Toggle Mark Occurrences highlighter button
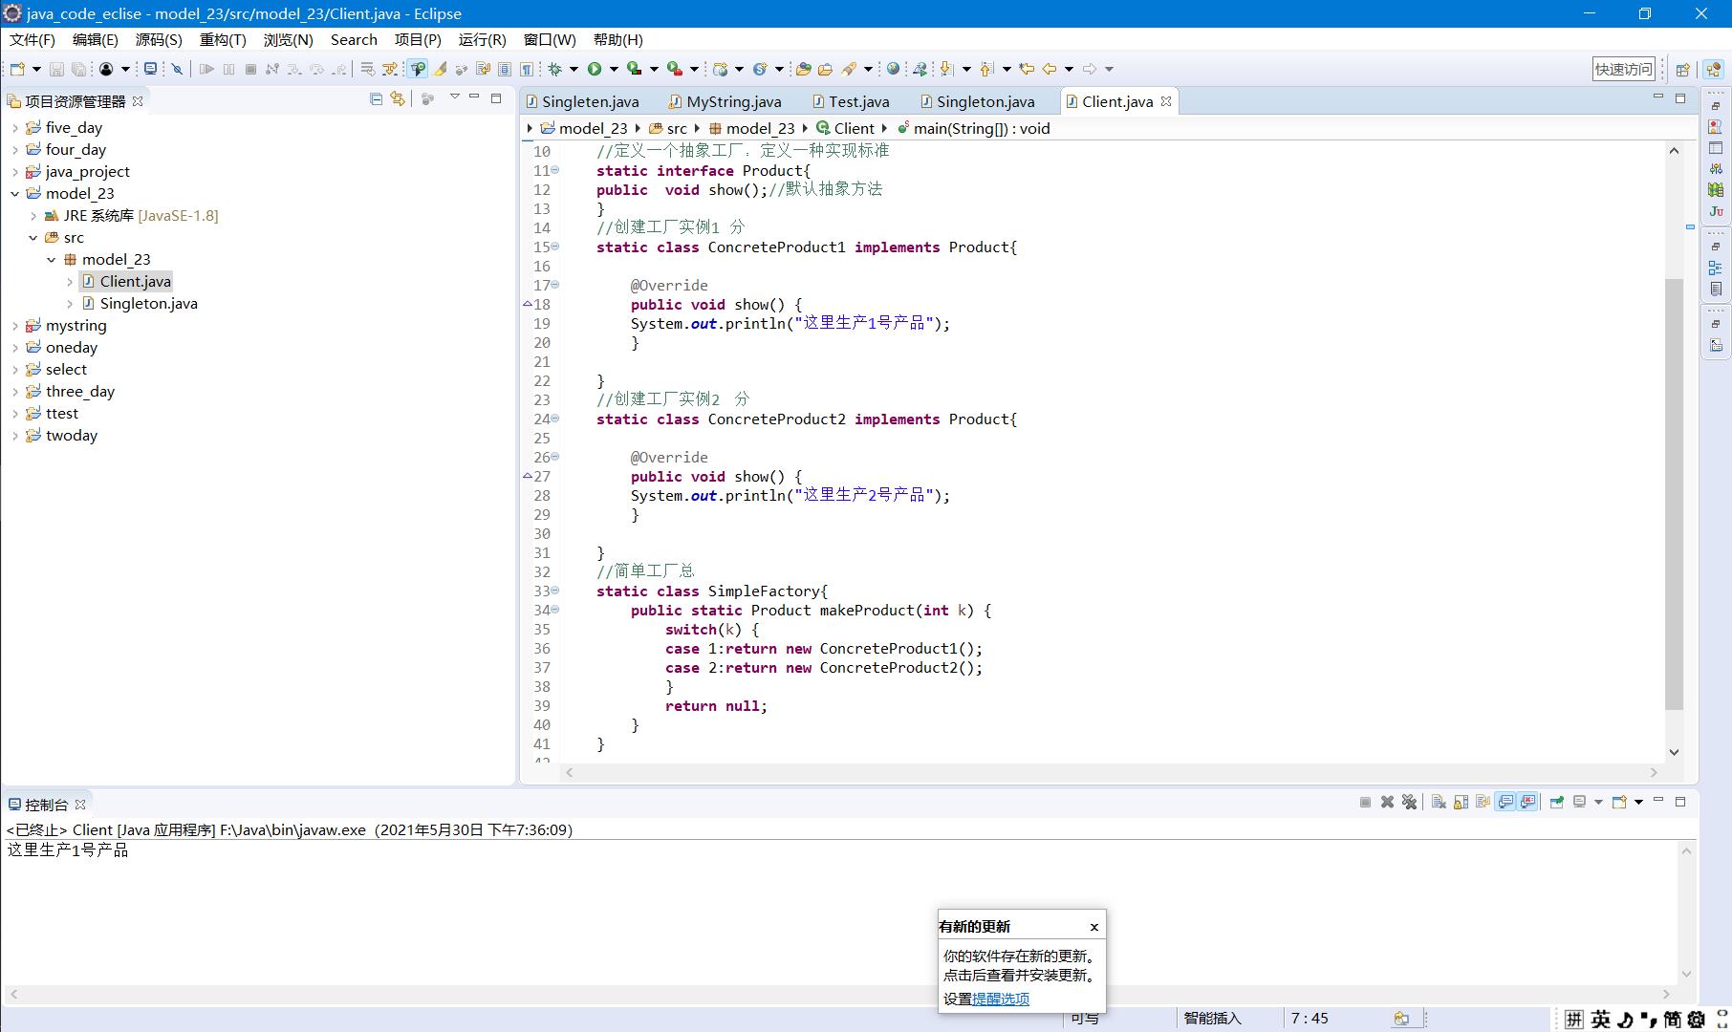The image size is (1732, 1032). point(440,69)
